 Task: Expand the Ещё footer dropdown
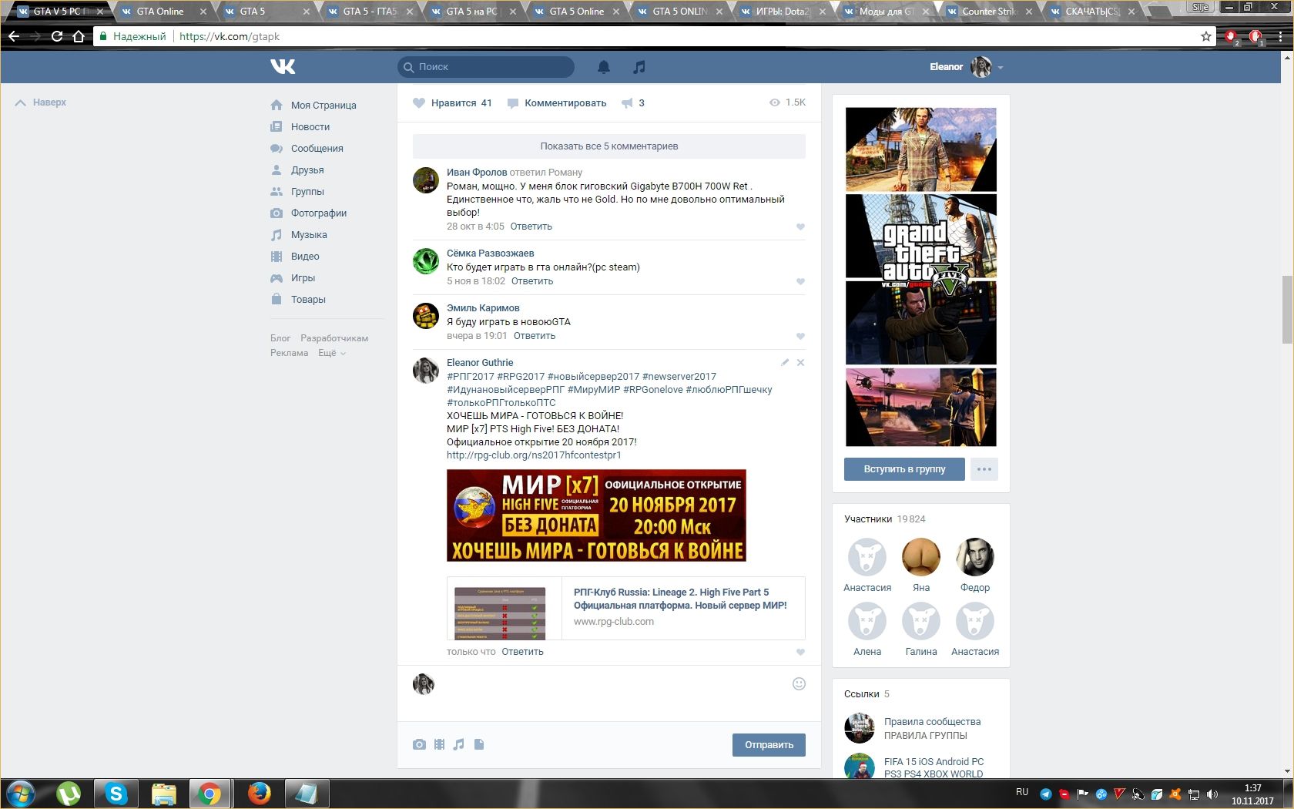[332, 353]
